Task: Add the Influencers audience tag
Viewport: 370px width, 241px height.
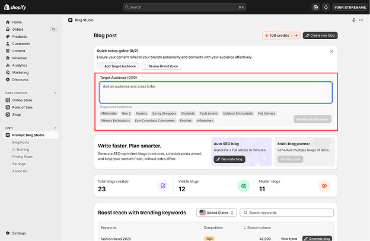Action: pos(205,121)
